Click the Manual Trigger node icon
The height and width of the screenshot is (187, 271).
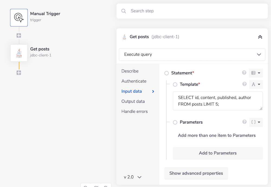[19, 18]
